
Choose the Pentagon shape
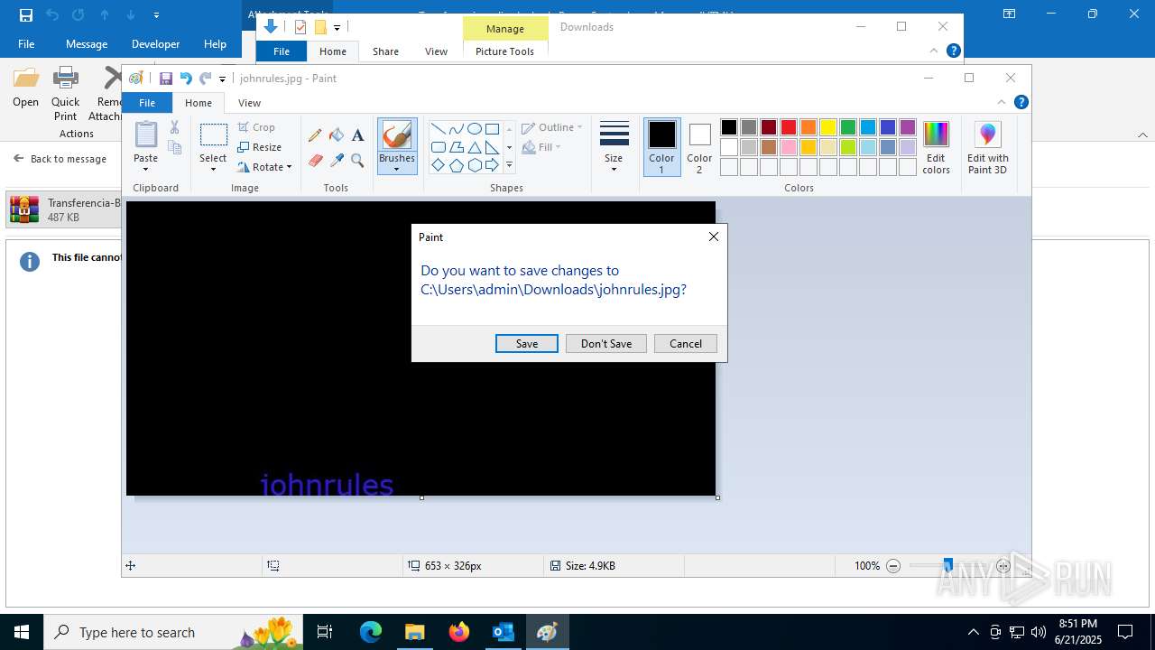pos(456,165)
